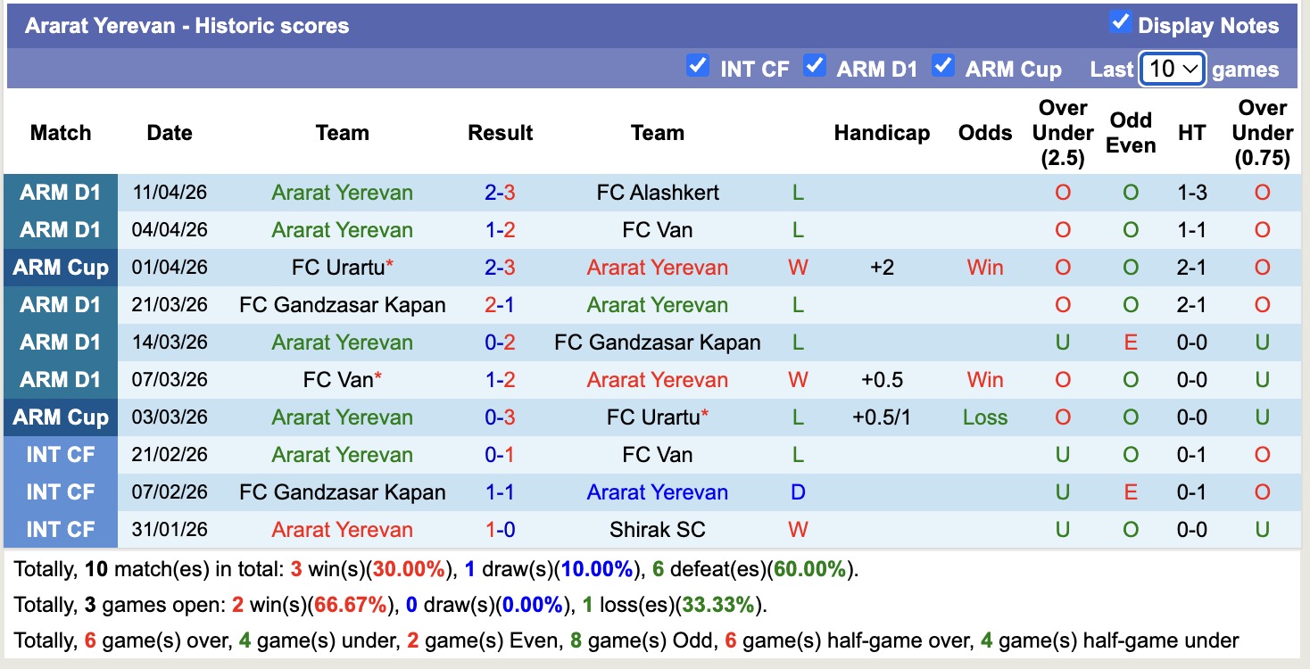The height and width of the screenshot is (669, 1310).
Task: Open the FC Alashkert team page
Action: [x=657, y=192]
